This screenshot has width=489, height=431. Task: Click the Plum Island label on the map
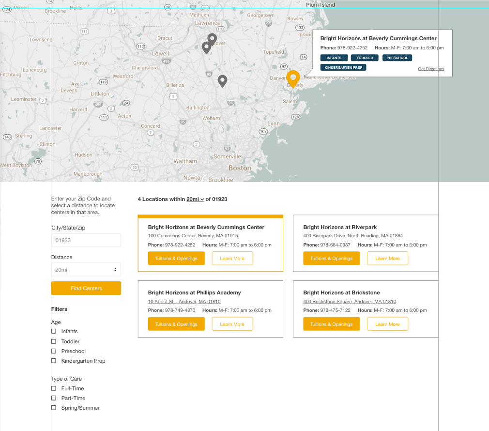[x=321, y=5]
